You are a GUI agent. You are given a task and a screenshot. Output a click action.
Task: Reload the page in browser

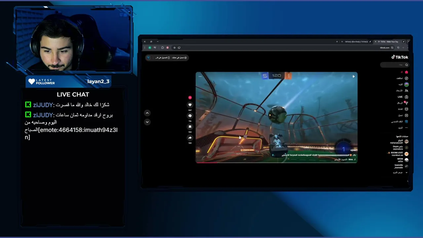[398, 48]
